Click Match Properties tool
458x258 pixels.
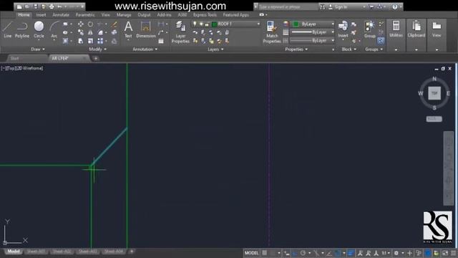[x=272, y=32]
